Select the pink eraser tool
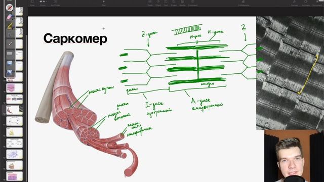Image resolution: width=324 pixels, height=182 pixels. (10, 17)
